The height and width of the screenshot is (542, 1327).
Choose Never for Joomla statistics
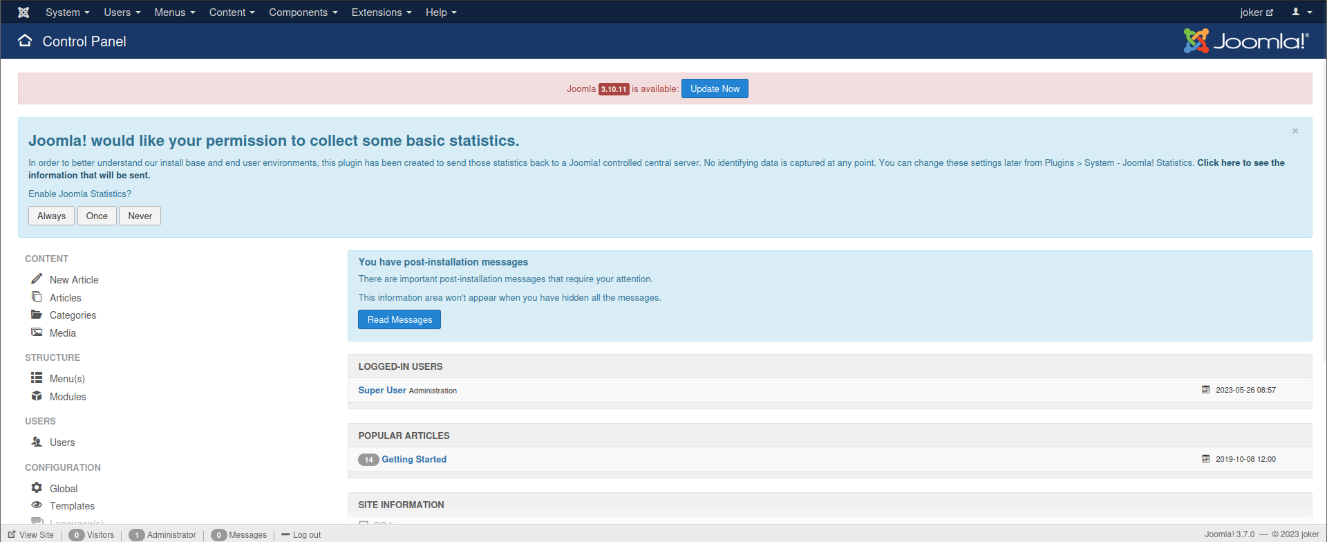140,216
